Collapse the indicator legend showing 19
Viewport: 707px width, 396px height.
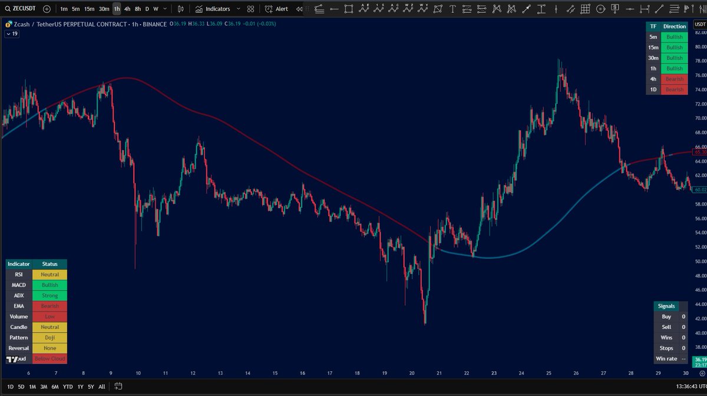point(12,34)
